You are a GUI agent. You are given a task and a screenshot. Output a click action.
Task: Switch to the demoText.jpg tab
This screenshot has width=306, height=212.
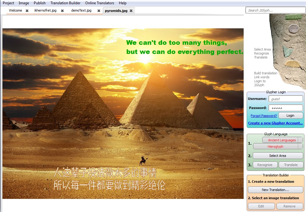[x=81, y=10]
